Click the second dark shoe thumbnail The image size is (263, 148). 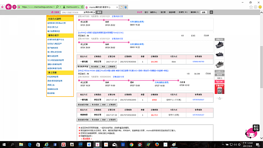tap(220, 54)
